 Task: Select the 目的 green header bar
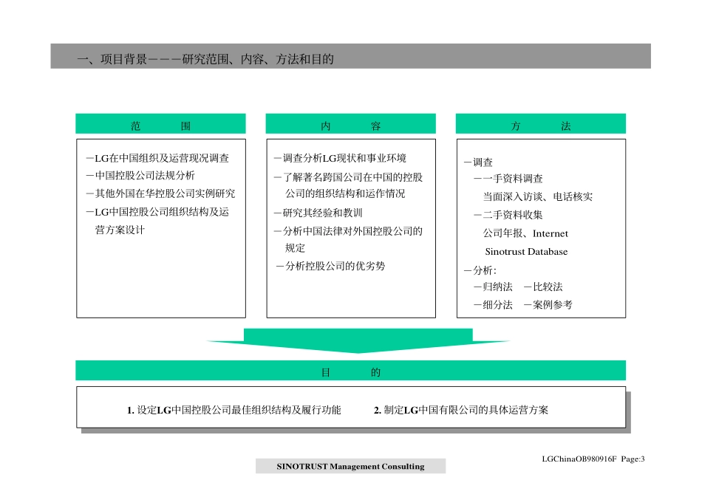[350, 371]
